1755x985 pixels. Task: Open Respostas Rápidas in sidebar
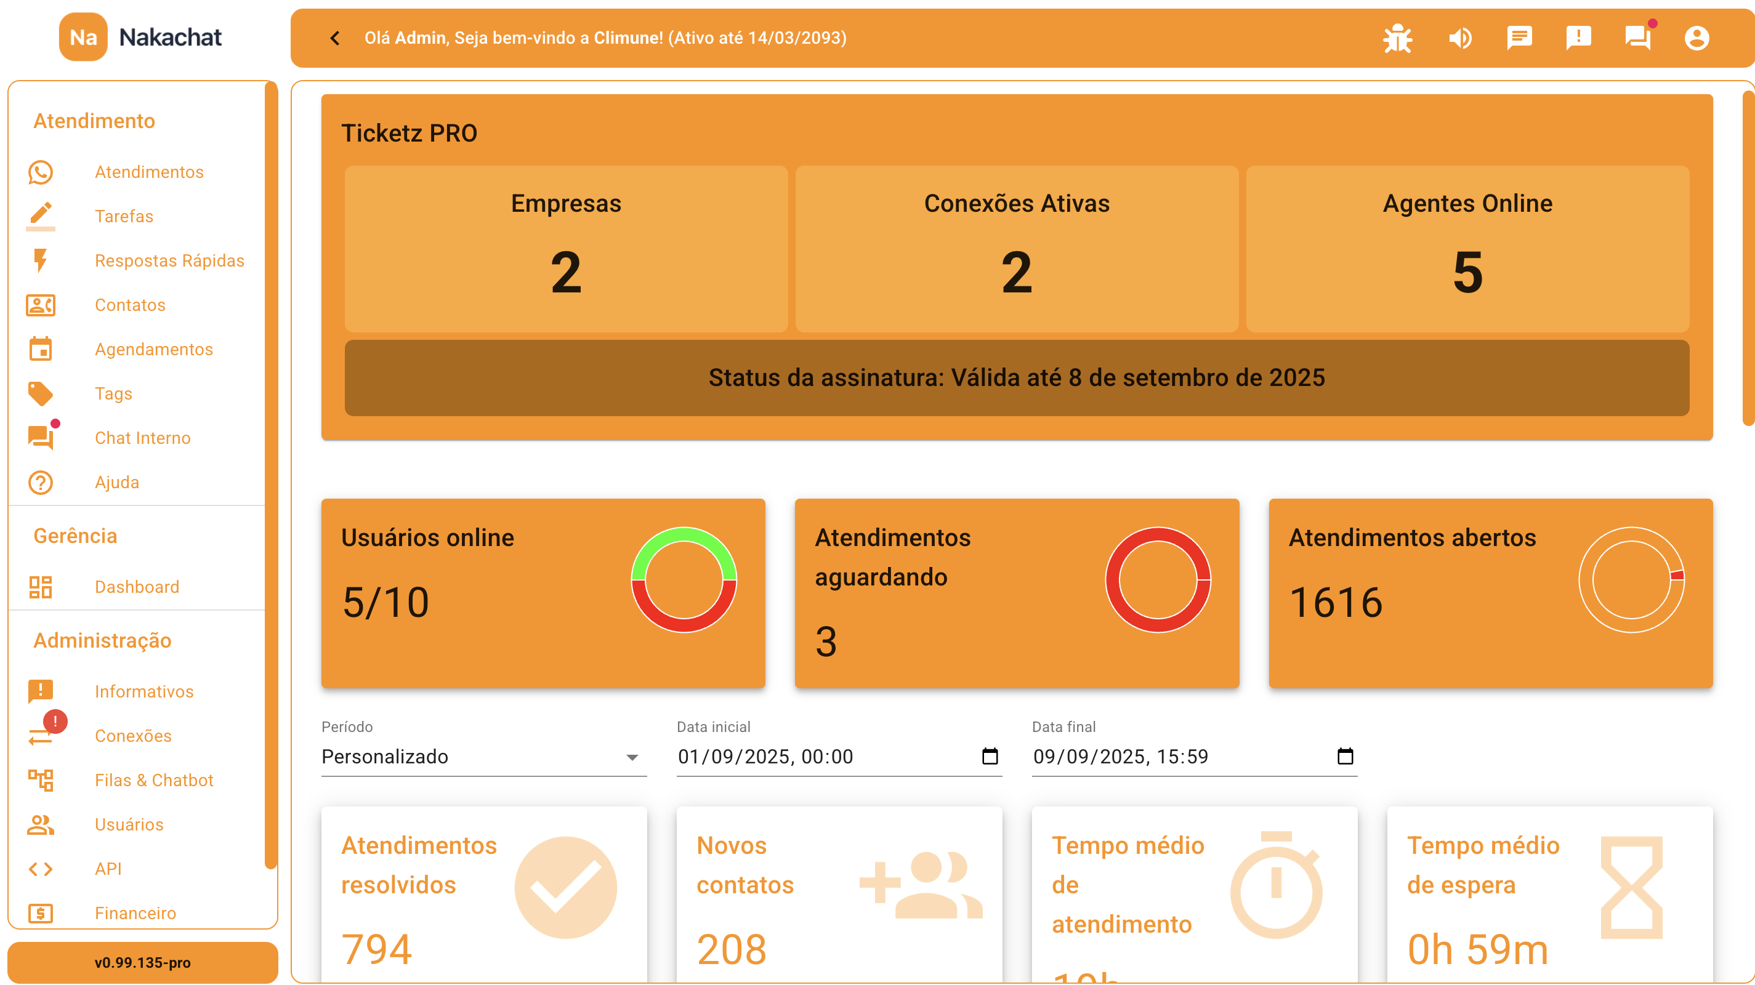point(169,261)
